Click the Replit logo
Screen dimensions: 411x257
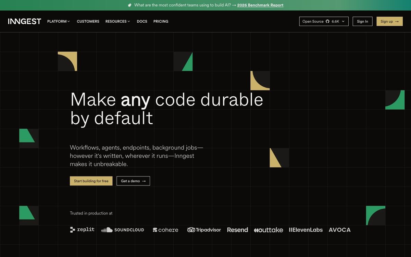coord(82,230)
